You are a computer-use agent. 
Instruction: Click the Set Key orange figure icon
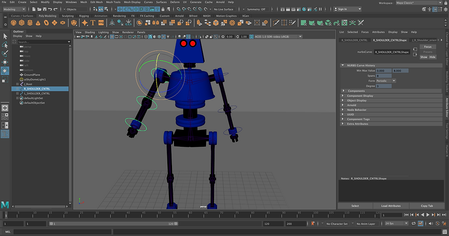[313, 223]
